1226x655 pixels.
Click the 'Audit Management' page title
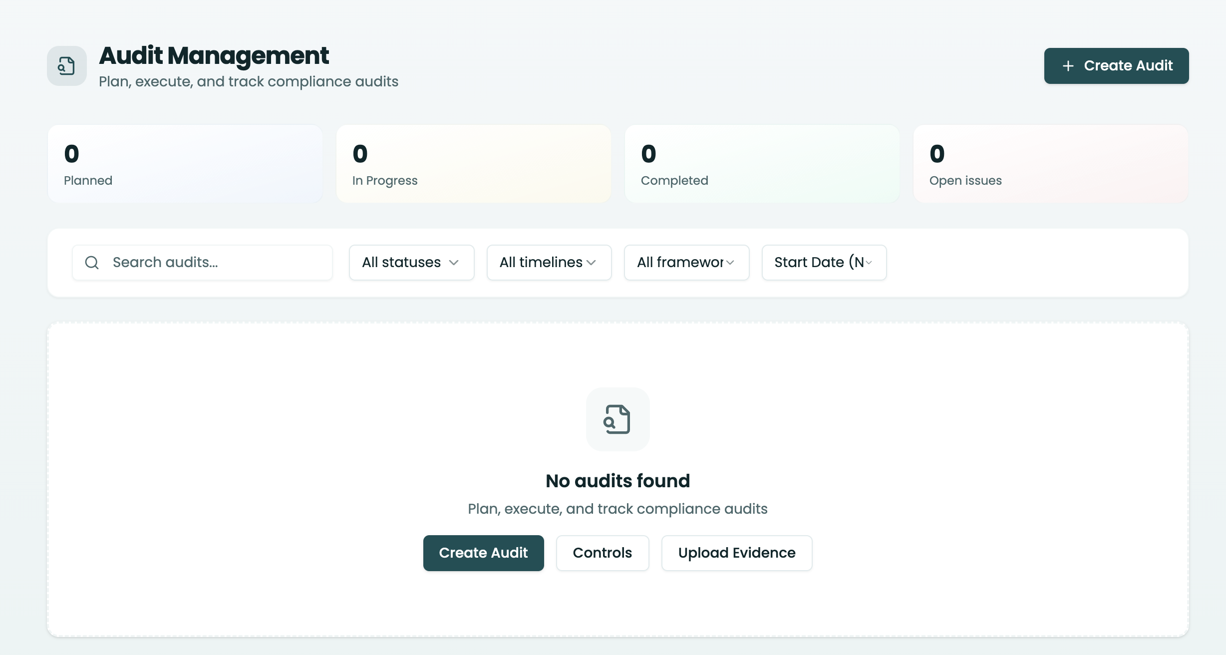click(214, 55)
